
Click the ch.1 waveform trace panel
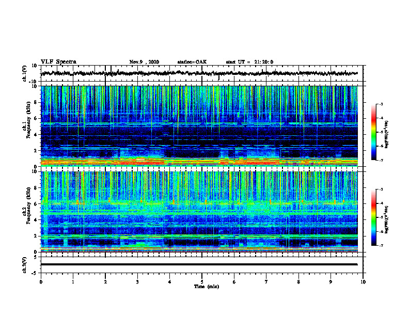point(203,73)
